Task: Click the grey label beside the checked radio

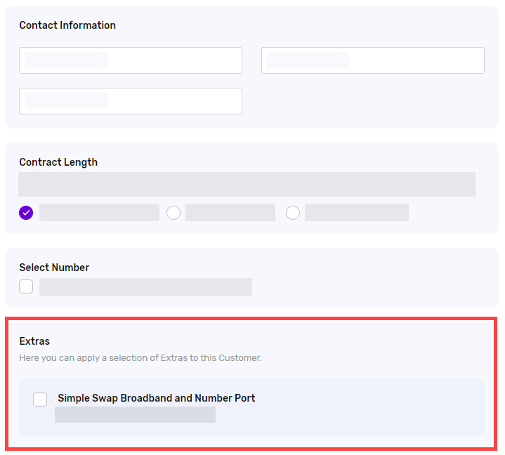Action: click(99, 212)
